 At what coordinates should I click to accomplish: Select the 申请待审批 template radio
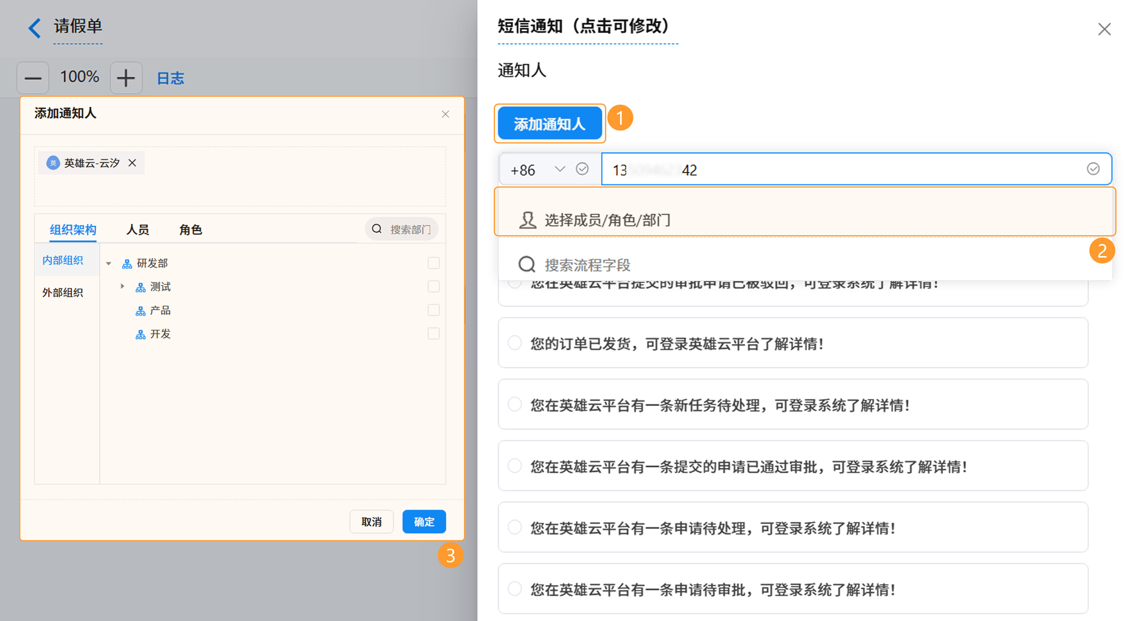[515, 588]
